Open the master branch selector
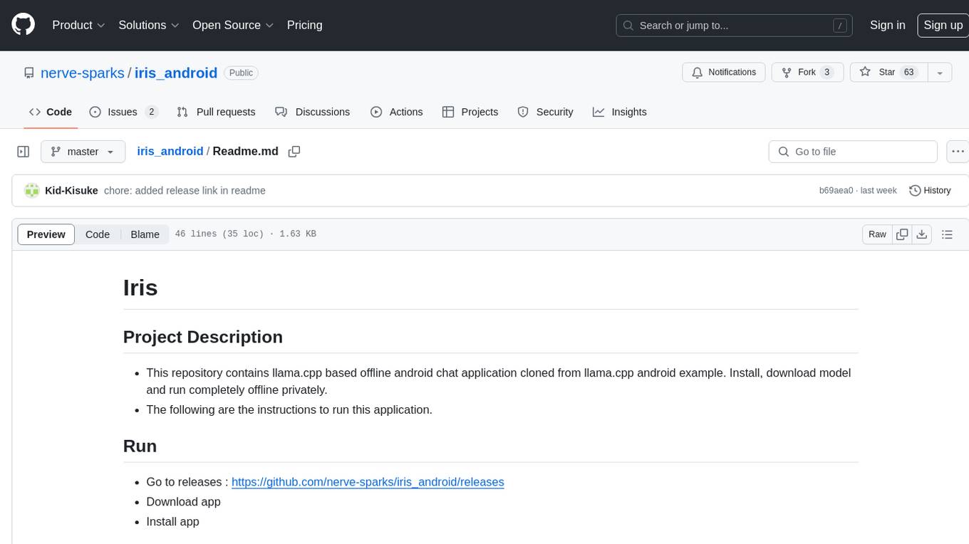 tap(83, 152)
